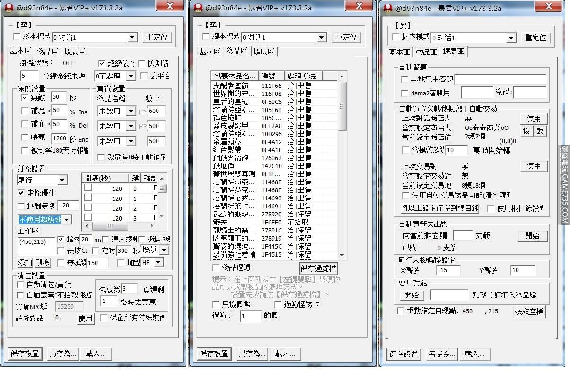
Task: Switch to 基本區 tab in the 物品區 window
Action: [x=210, y=52]
